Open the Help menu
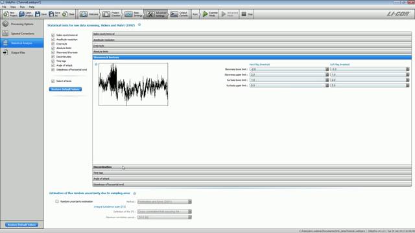Screen dimensions: 415x233 tap(32, 7)
